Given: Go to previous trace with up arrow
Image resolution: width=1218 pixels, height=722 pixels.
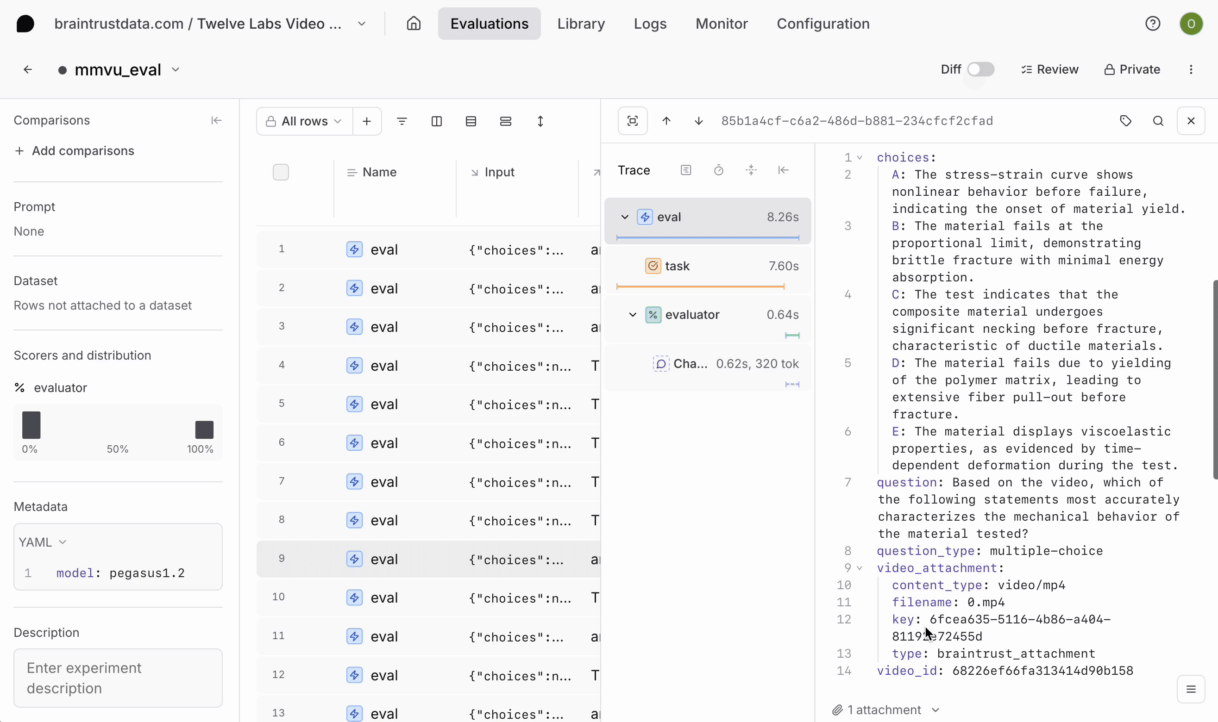Looking at the screenshot, I should tap(666, 121).
